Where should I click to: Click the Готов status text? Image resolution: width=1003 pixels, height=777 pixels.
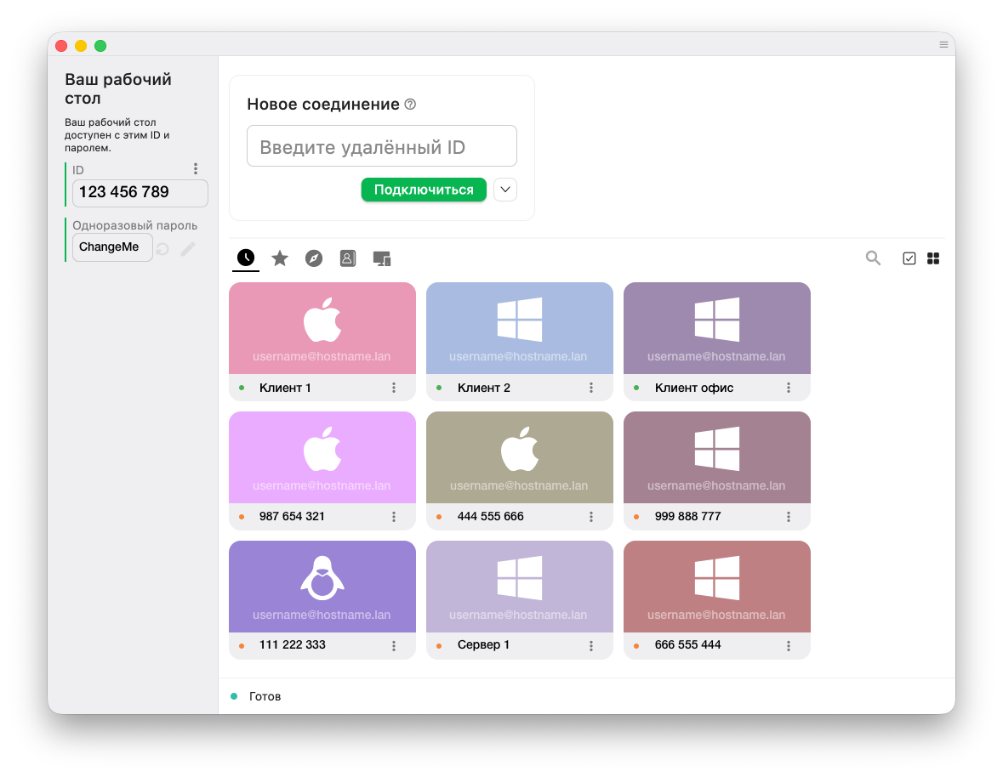pyautogui.click(x=265, y=696)
